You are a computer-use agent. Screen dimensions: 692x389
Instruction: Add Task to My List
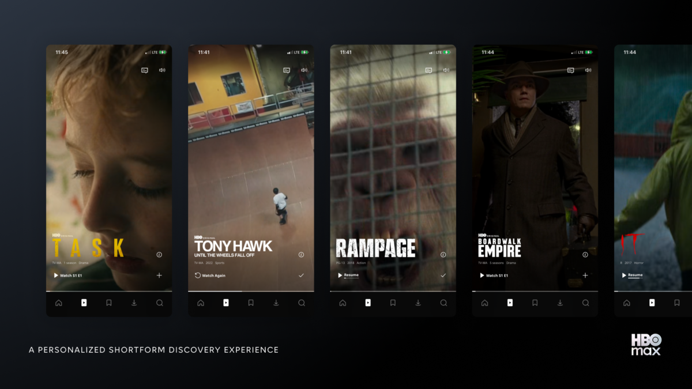coord(159,275)
